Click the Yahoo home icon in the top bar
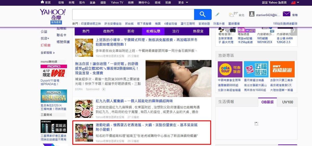 [42, 2]
